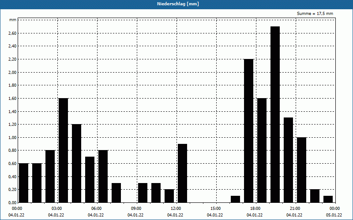Click the 0,80 mm bar starting at 06:00

pos(103,176)
